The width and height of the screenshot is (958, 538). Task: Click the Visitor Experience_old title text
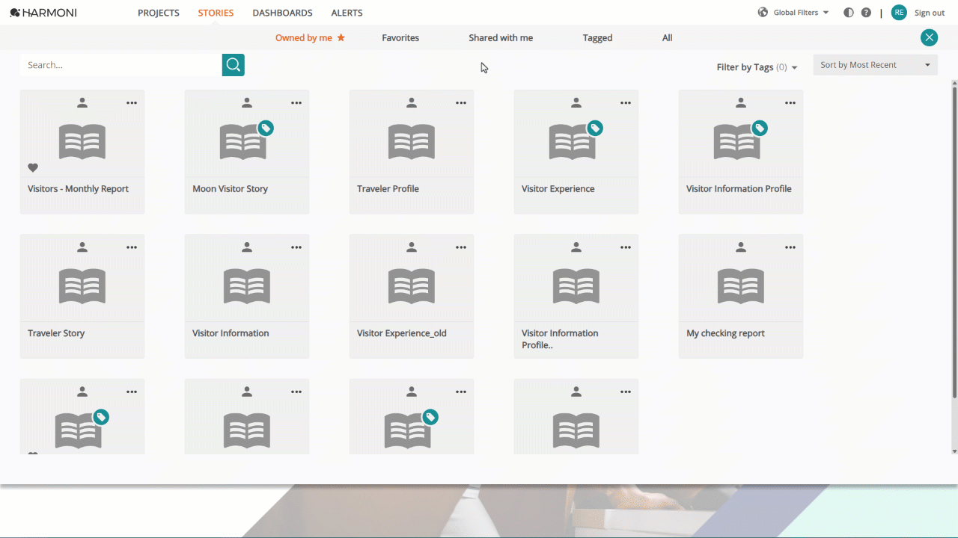click(402, 333)
